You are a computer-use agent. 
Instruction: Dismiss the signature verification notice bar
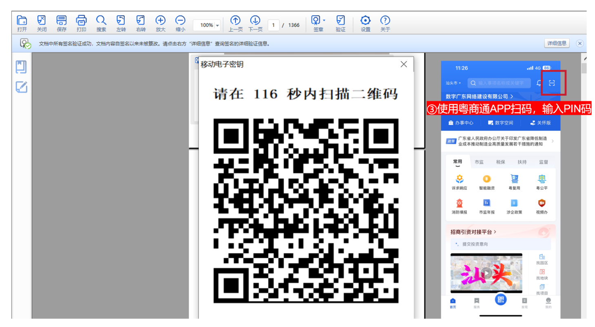pos(580,44)
